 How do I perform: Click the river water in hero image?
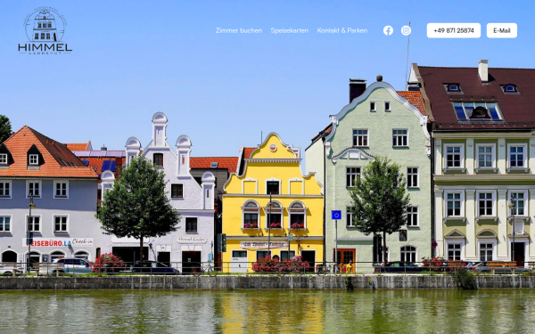(x=267, y=312)
